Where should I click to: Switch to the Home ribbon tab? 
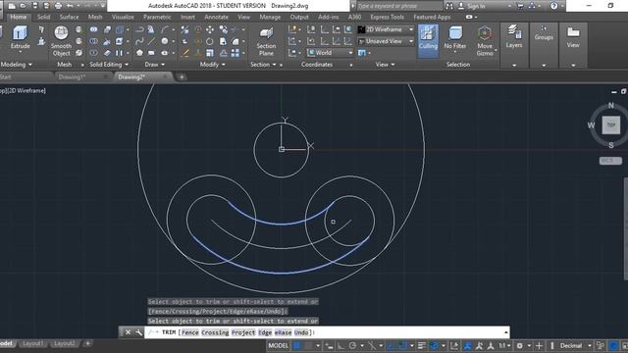[18, 17]
